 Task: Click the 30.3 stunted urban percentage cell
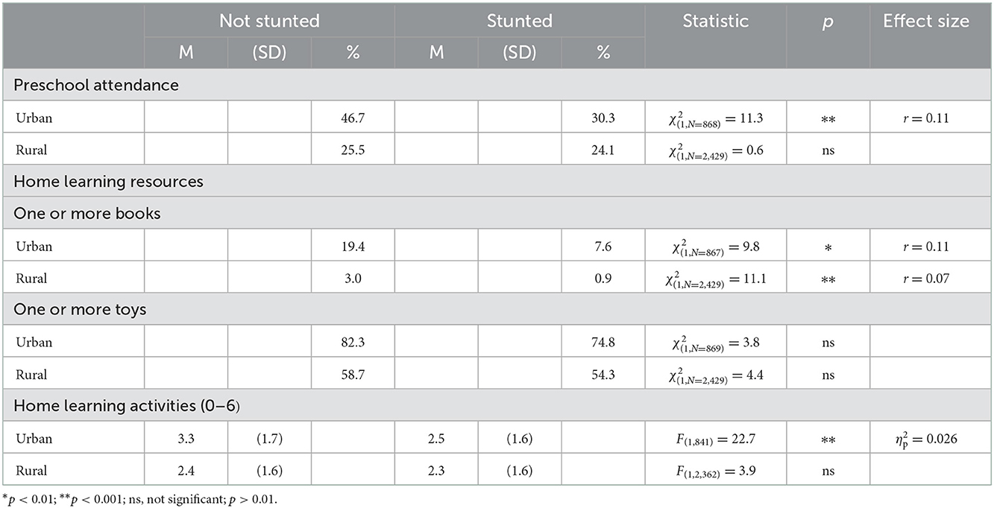click(603, 118)
